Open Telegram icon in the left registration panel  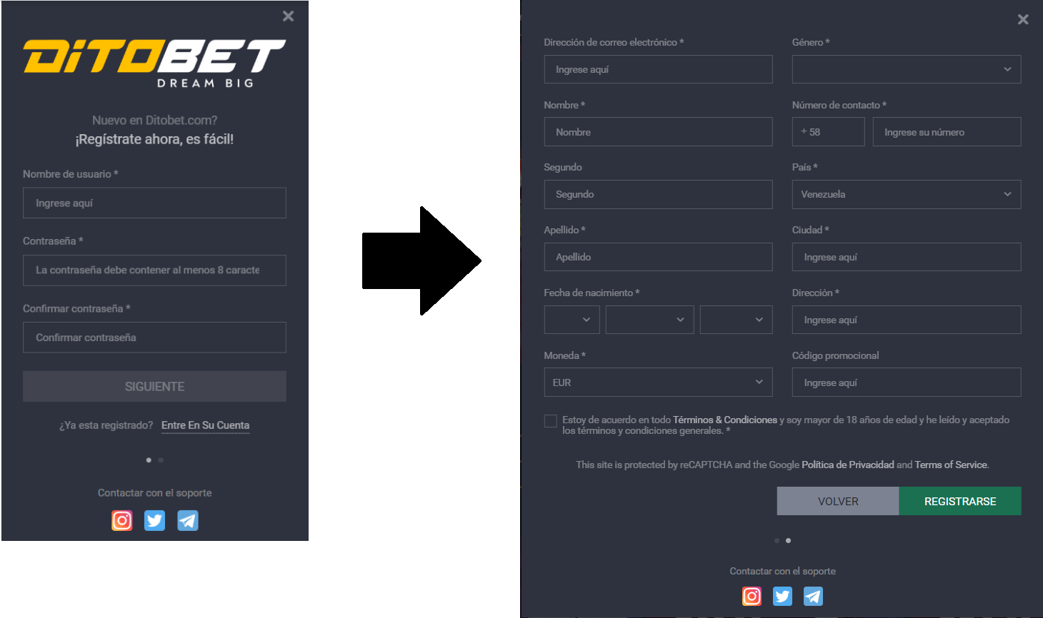coord(188,520)
